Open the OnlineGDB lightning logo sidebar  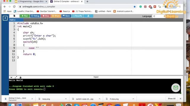(5, 18)
